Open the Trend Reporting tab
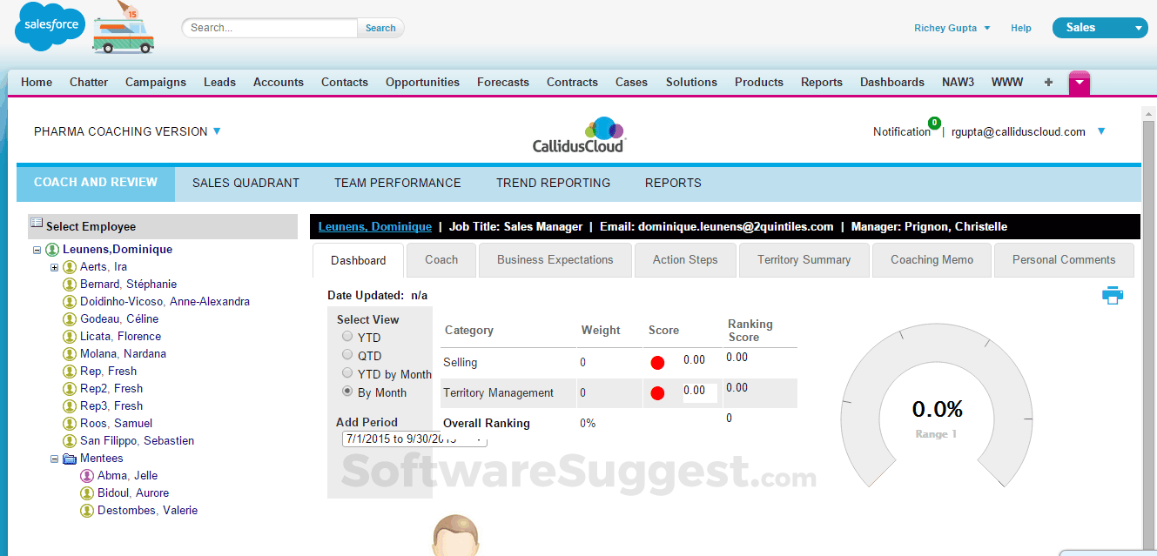1157x556 pixels. click(553, 183)
